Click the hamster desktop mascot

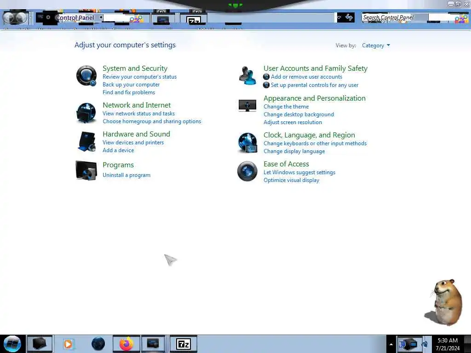pos(445,302)
